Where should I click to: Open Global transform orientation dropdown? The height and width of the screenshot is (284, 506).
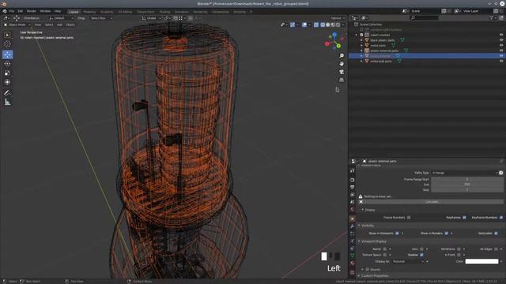click(x=151, y=18)
